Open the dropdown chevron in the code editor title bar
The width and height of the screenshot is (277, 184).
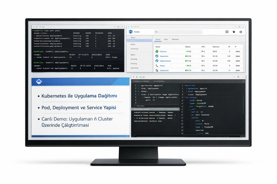tap(234, 77)
